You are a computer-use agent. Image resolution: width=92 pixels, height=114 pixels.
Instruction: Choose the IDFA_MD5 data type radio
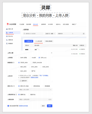tap(30, 67)
